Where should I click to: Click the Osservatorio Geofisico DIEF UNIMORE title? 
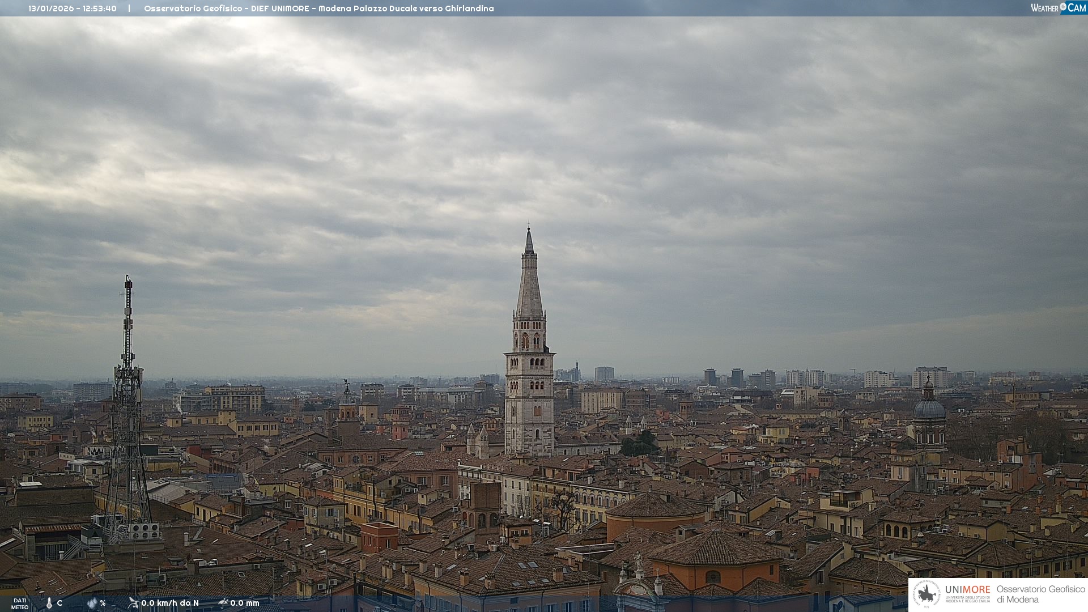tap(318, 8)
